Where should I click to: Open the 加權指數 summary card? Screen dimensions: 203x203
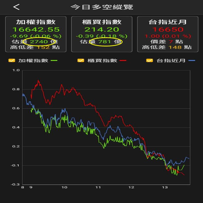[36, 34]
